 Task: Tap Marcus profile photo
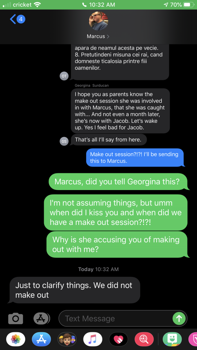point(98,21)
